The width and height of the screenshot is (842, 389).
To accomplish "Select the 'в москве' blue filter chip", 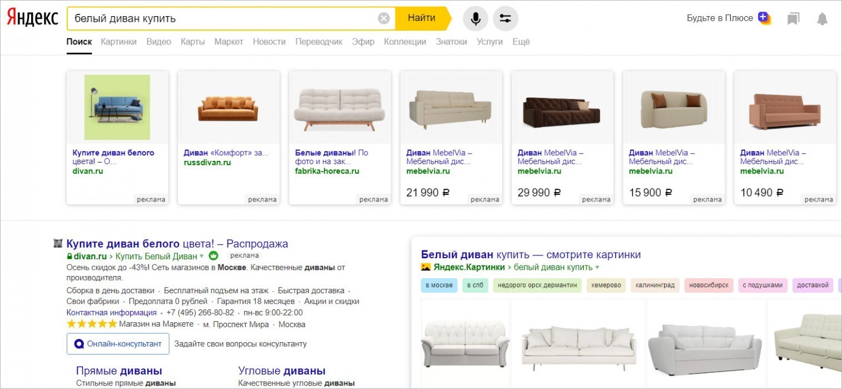I will 439,285.
